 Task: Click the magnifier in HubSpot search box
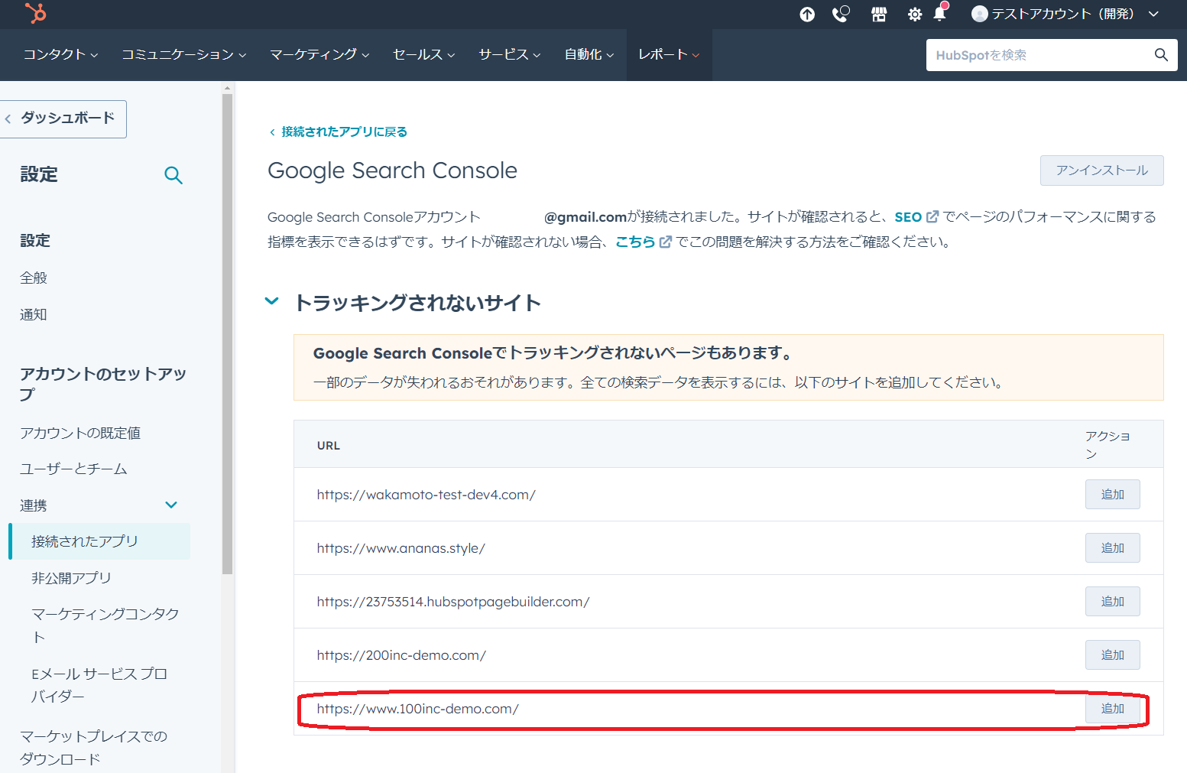point(1161,55)
